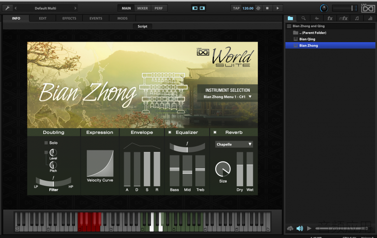This screenshot has height=238, width=377.
Task: Toggle the Reverb on/off square
Action: click(215, 132)
